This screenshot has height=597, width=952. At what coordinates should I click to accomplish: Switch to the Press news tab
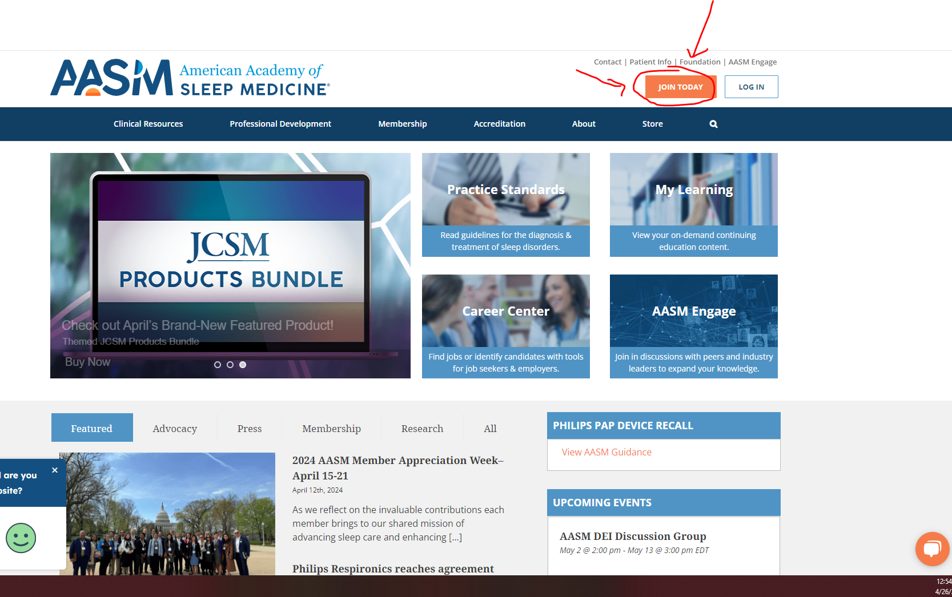click(x=250, y=428)
